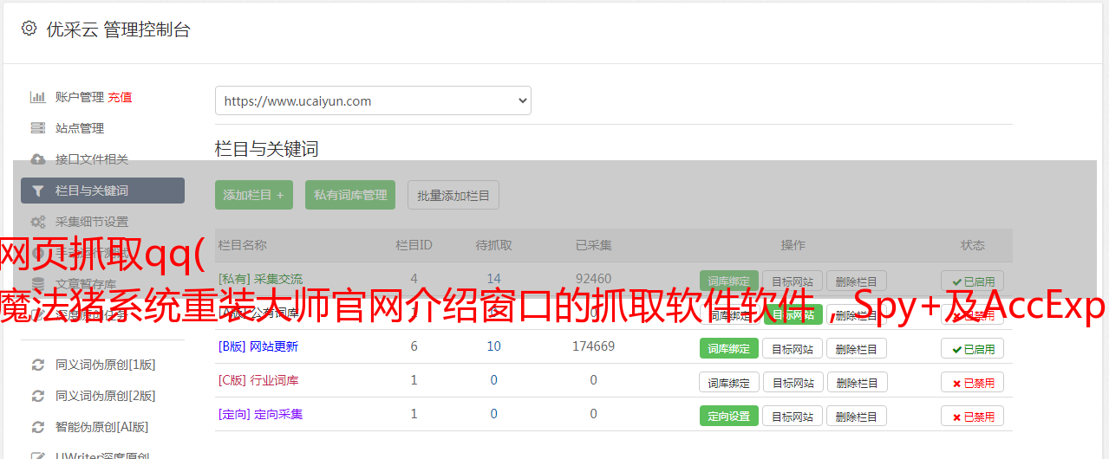Click the 已采集 value 92460

click(593, 279)
